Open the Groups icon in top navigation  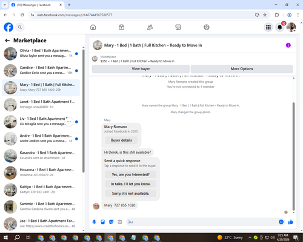(x=207, y=27)
